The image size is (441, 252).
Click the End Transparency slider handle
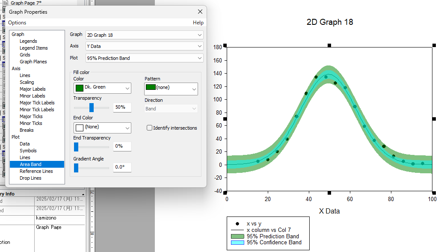(76, 147)
